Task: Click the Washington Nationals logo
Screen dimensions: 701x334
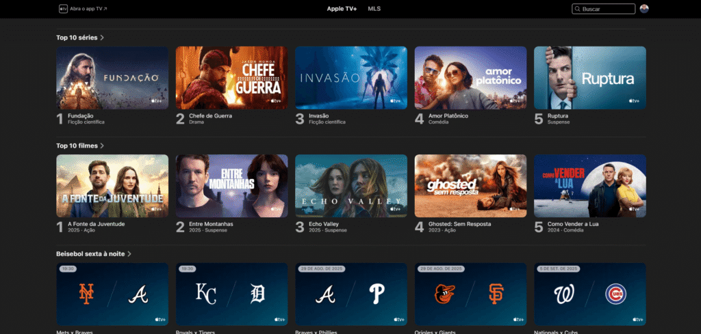Action: pos(564,294)
